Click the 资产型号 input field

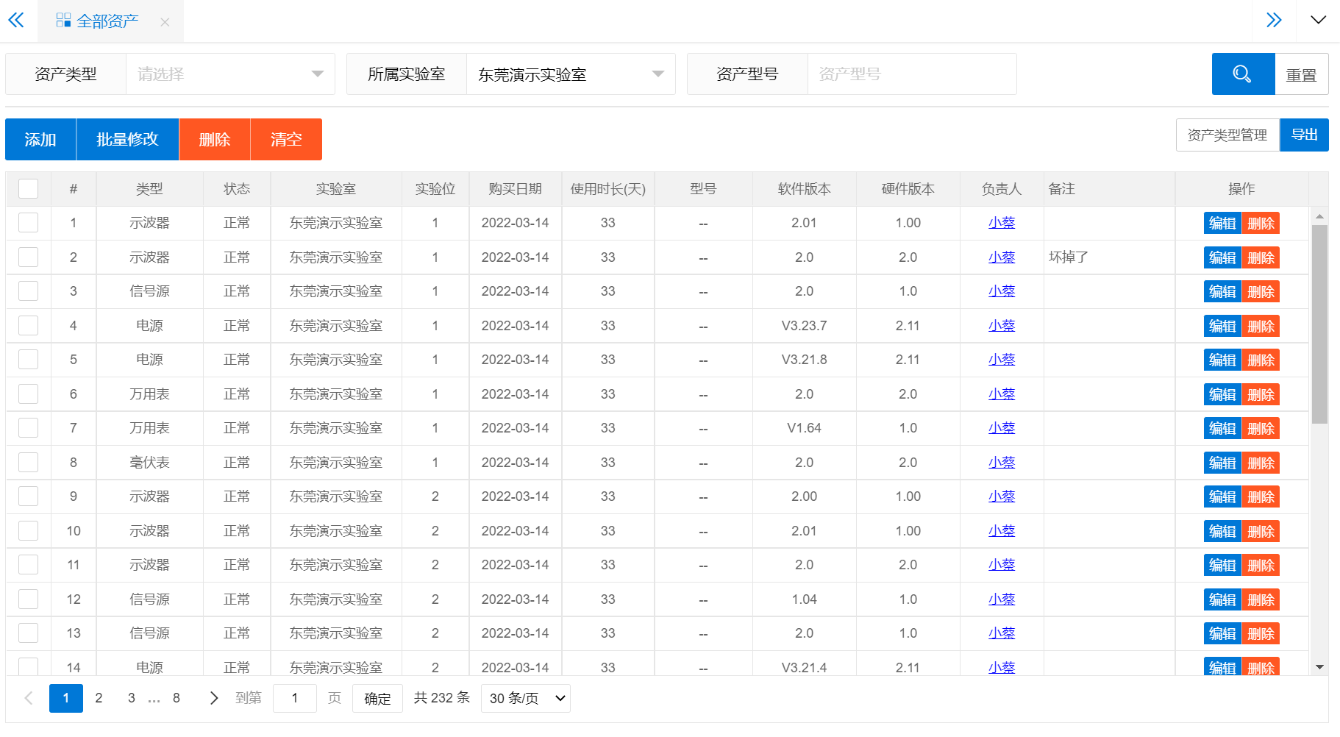(x=910, y=74)
